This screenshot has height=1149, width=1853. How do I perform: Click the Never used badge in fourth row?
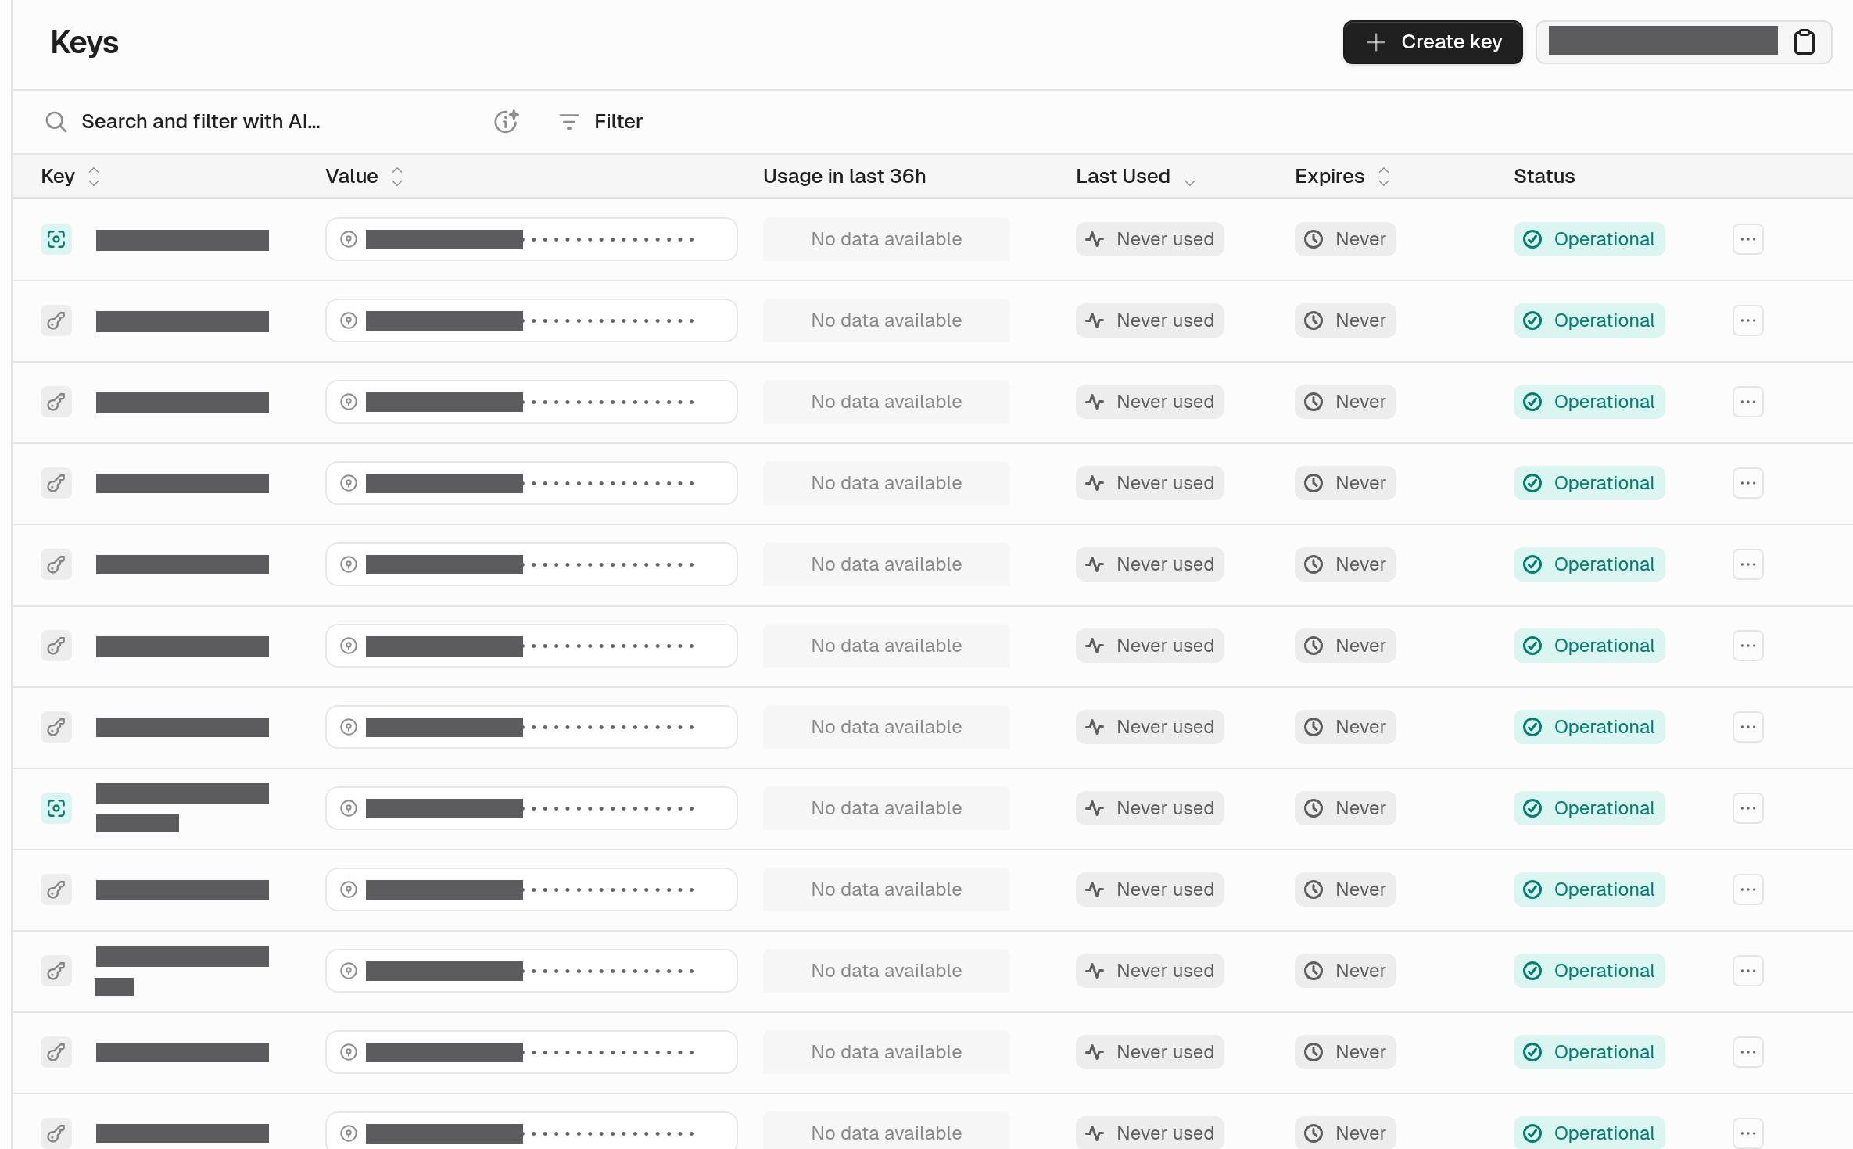[1149, 483]
